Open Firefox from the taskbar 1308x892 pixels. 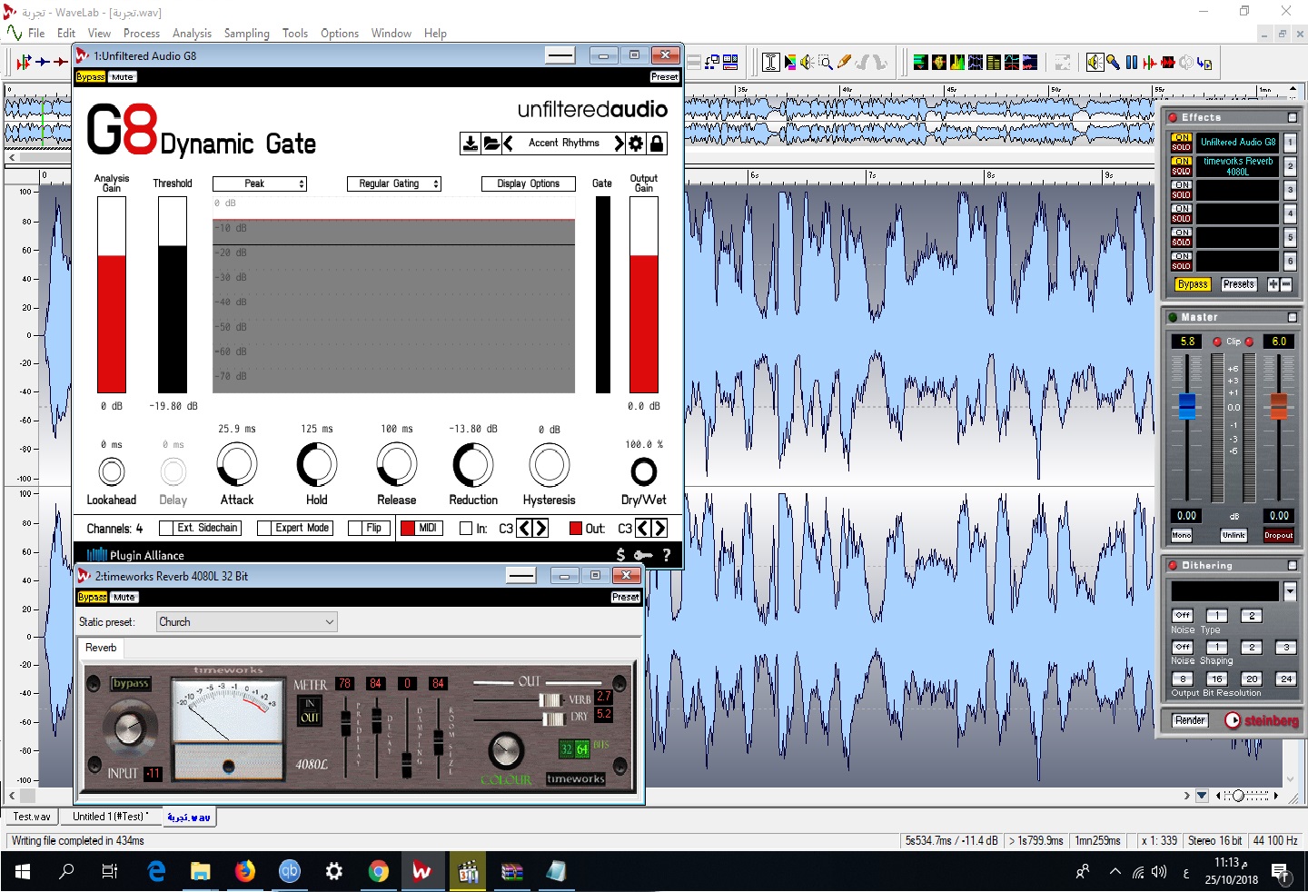[x=245, y=871]
